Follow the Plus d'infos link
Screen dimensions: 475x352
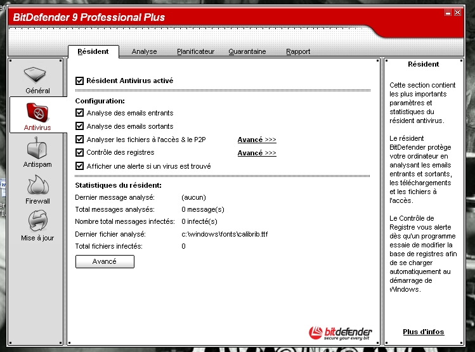[x=423, y=332]
